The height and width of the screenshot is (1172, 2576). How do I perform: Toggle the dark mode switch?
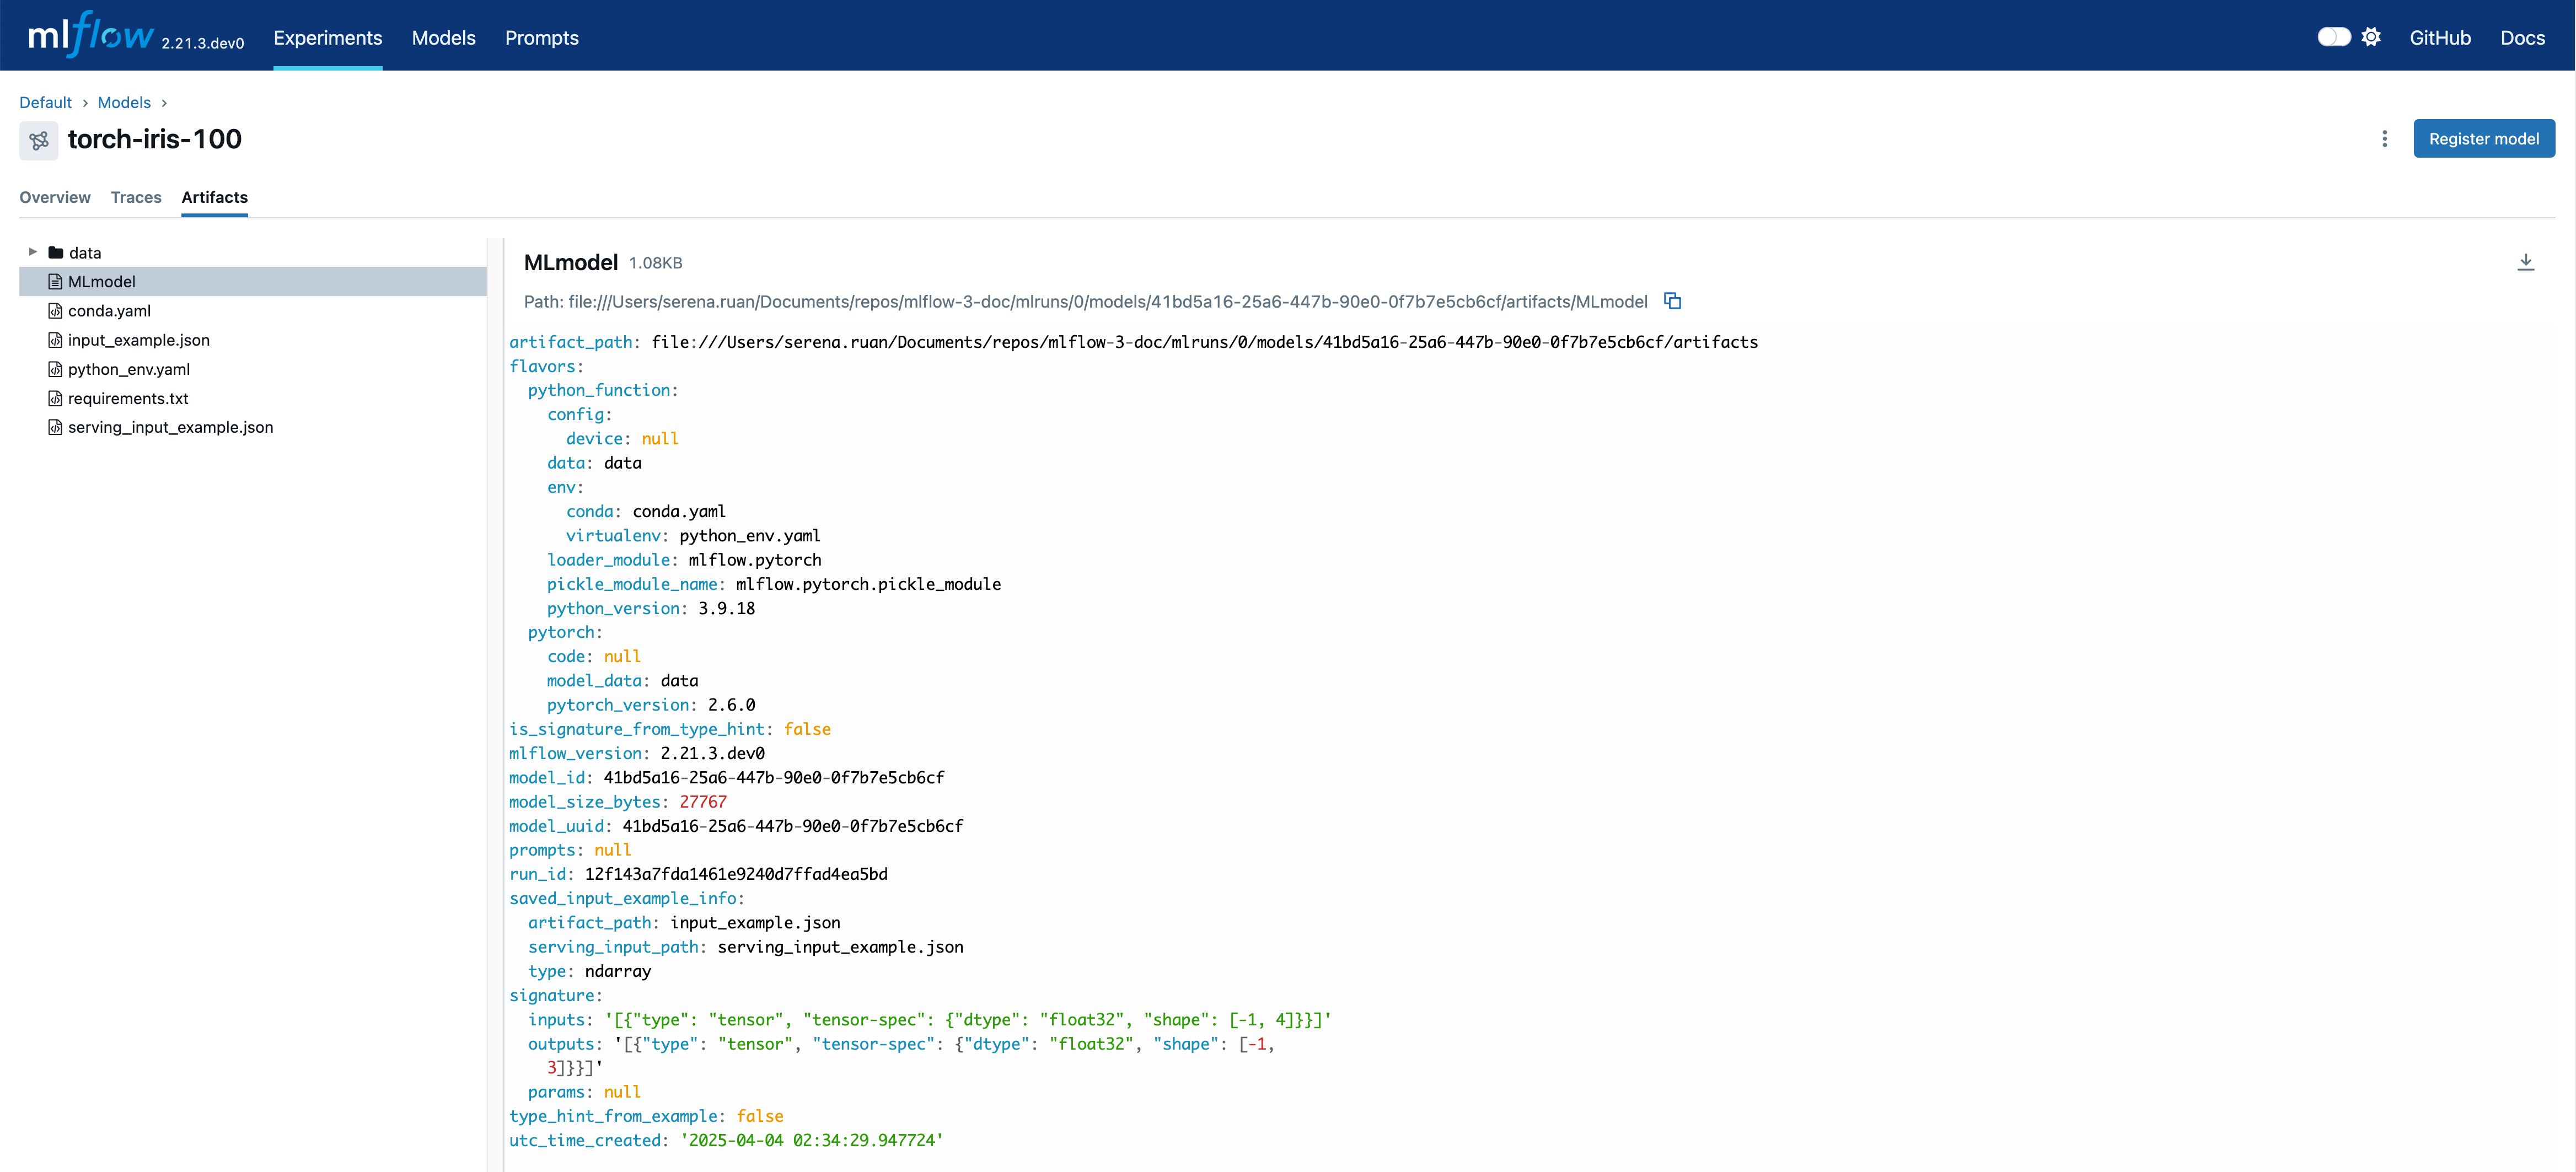[2334, 36]
